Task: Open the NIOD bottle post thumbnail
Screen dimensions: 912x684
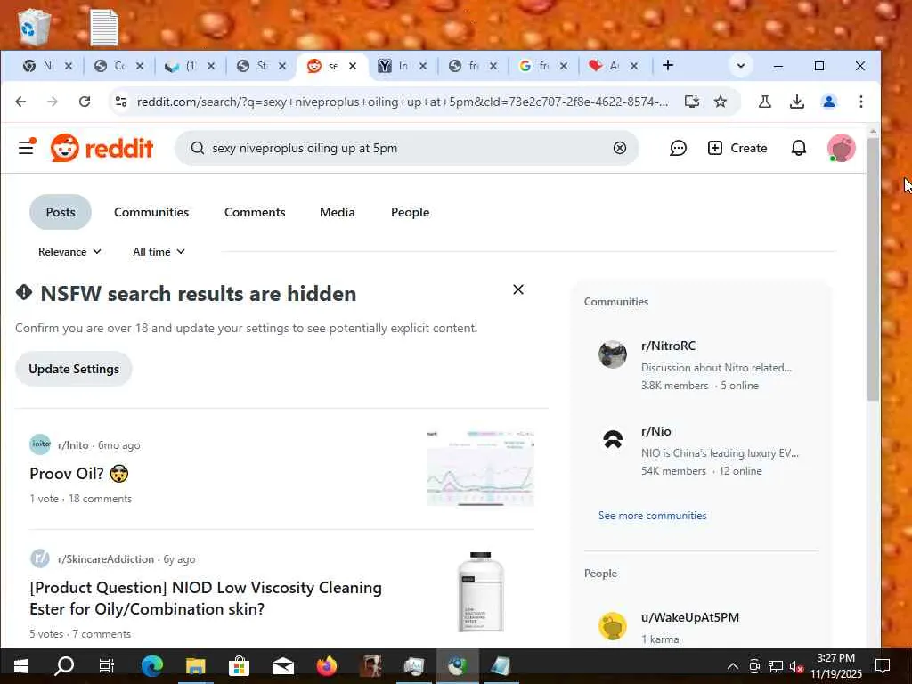Action: [x=480, y=591]
